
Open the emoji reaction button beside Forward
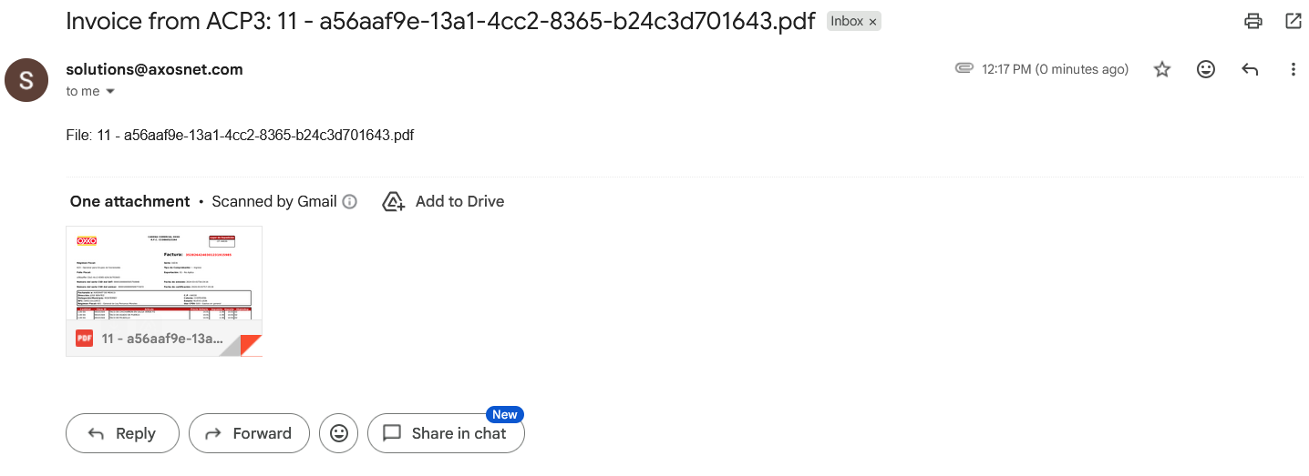coord(339,433)
